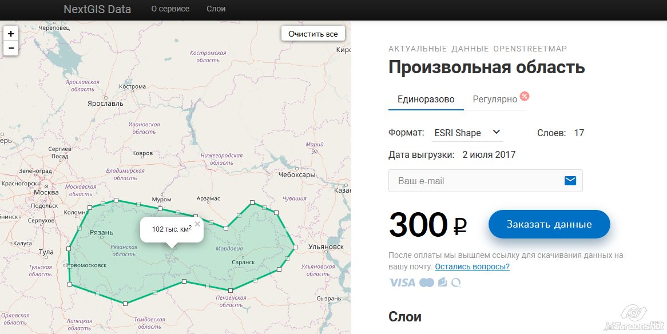Switch to the Единоразово tab

(x=426, y=100)
